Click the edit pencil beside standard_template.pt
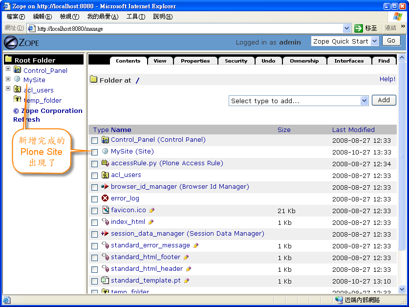The image size is (409, 307). pyautogui.click(x=187, y=281)
